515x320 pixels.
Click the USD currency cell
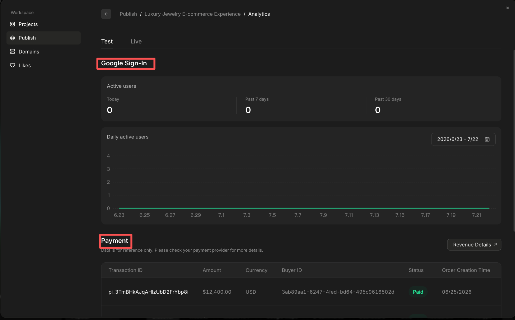[251, 292]
